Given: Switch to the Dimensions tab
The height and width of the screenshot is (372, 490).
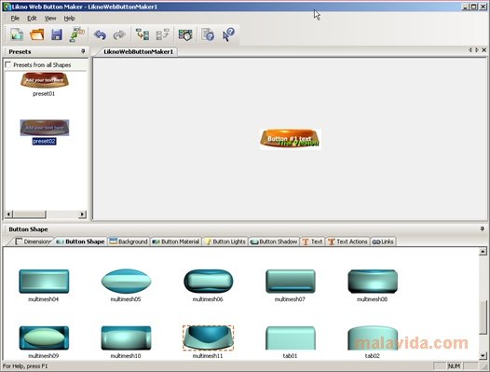Looking at the screenshot, I should pyautogui.click(x=34, y=241).
